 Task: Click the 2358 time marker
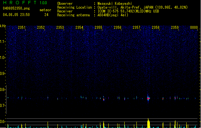(156, 28)
